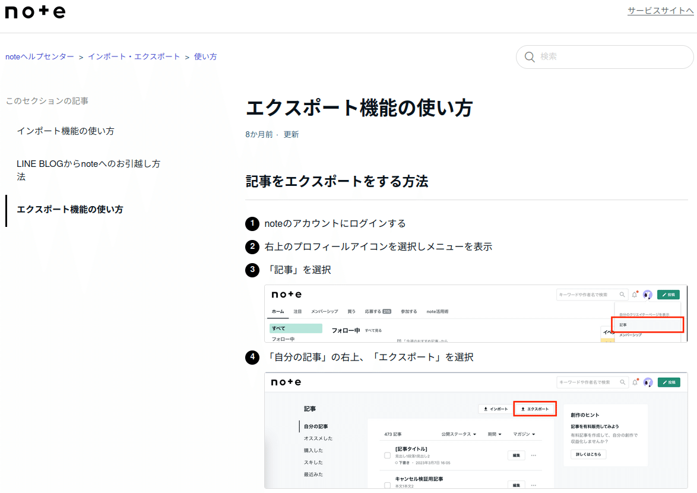
Task: Expand the 期間 dropdown
Action: pos(495,434)
